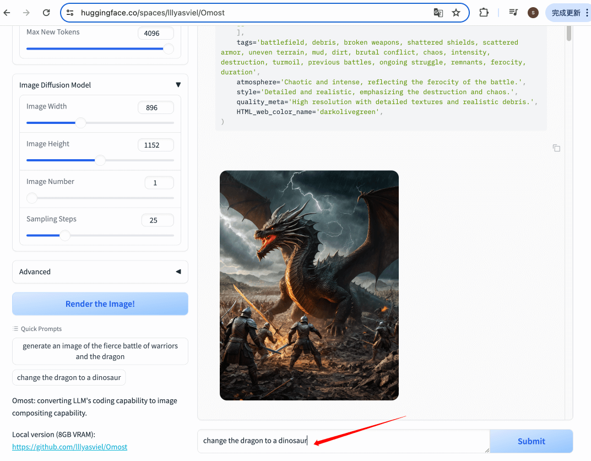Copy the code with copy icon
591x461 pixels.
point(556,148)
